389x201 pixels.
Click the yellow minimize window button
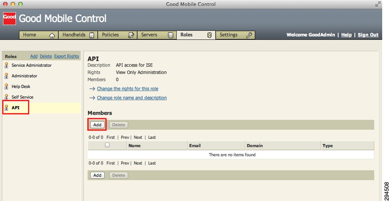[13, 4]
